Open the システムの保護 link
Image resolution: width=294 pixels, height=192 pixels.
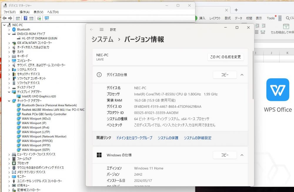point(168,138)
